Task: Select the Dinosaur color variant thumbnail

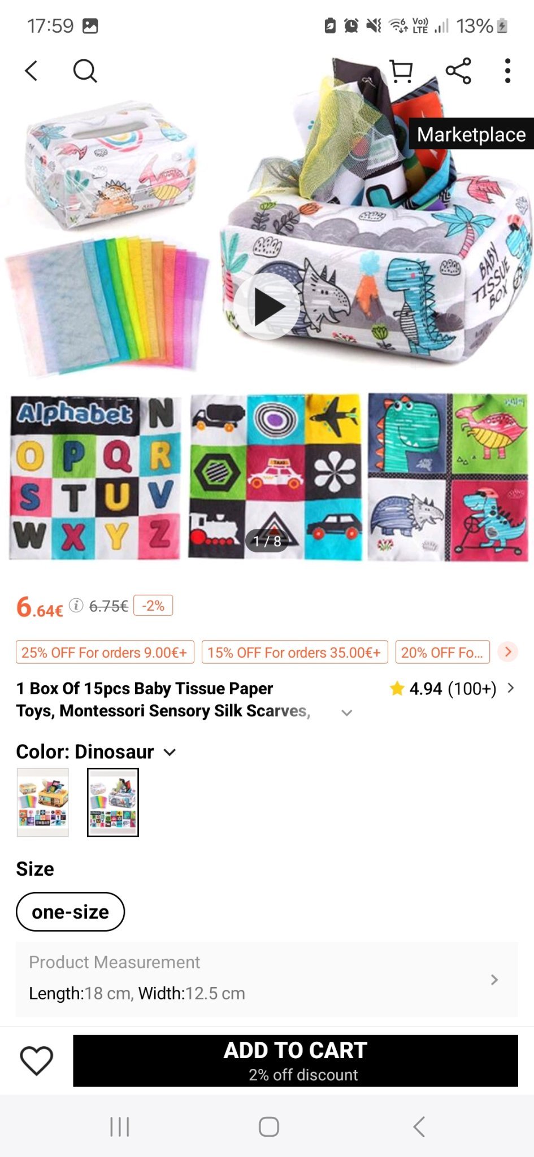Action: coord(113,802)
